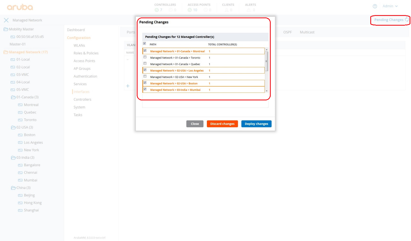Click the device icon beside New York

(20, 150)
